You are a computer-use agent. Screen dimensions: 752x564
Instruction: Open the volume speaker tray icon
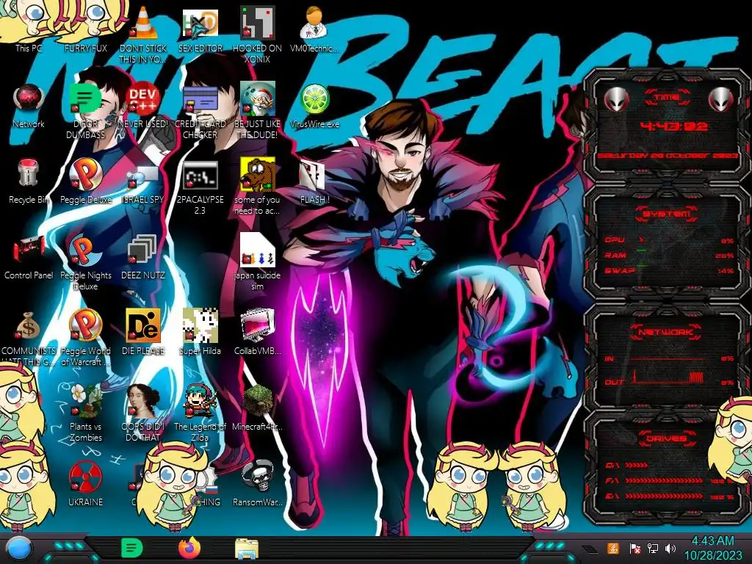point(670,548)
